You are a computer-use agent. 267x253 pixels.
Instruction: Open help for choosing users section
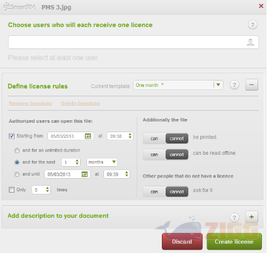point(253,25)
